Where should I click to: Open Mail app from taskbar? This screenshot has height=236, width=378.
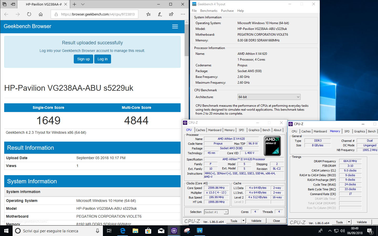click(161, 231)
